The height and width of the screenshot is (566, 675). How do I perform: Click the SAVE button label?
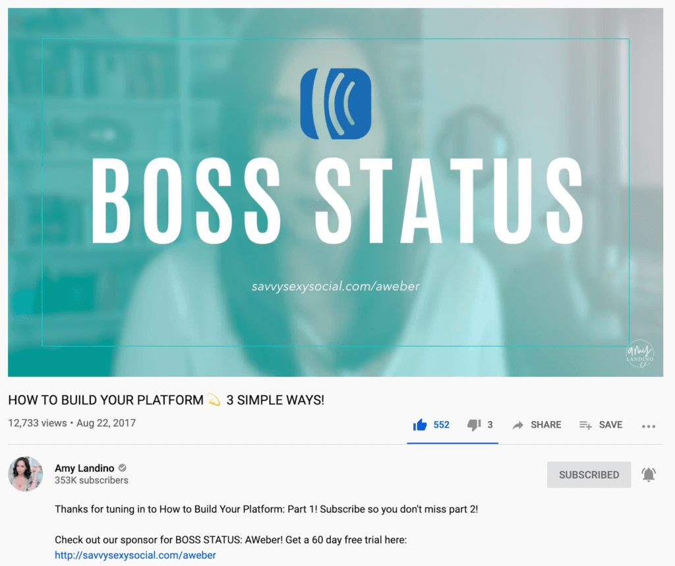click(610, 425)
